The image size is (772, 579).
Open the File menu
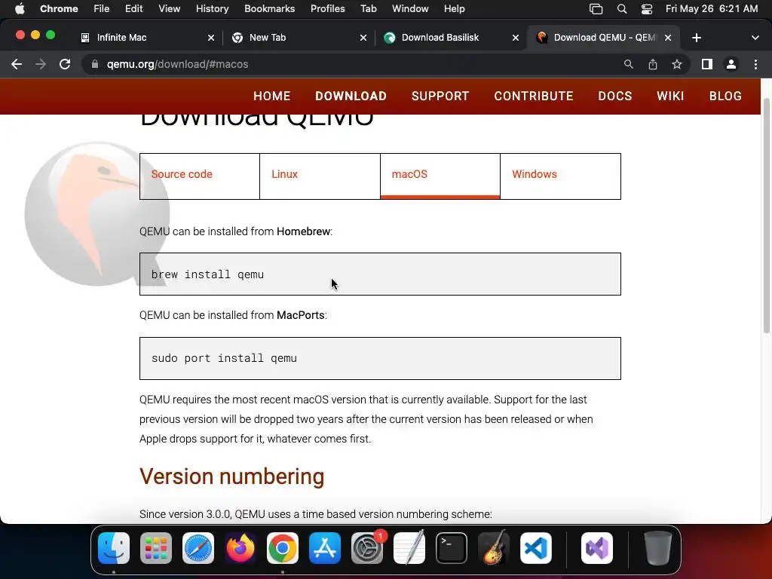[102, 9]
